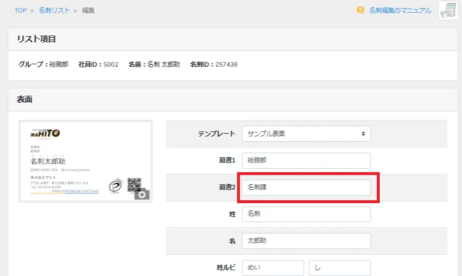Click the リスト項目 section heading

36,39
